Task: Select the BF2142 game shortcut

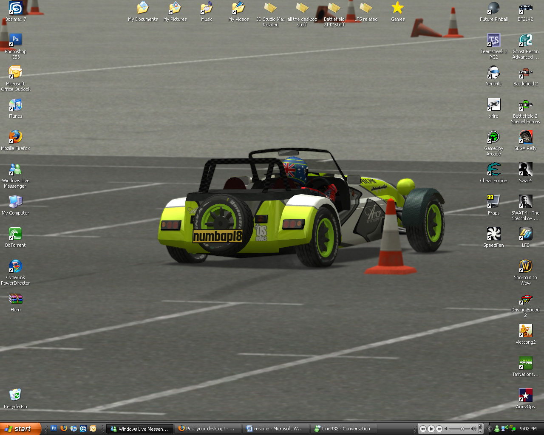Action: point(526,11)
